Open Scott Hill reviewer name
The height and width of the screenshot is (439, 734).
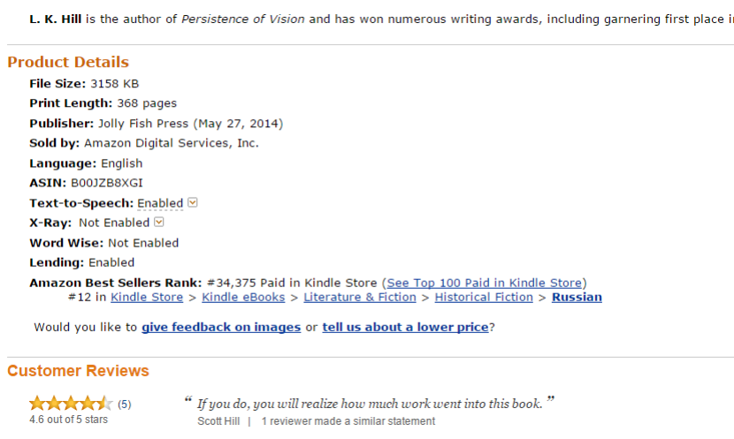click(218, 421)
